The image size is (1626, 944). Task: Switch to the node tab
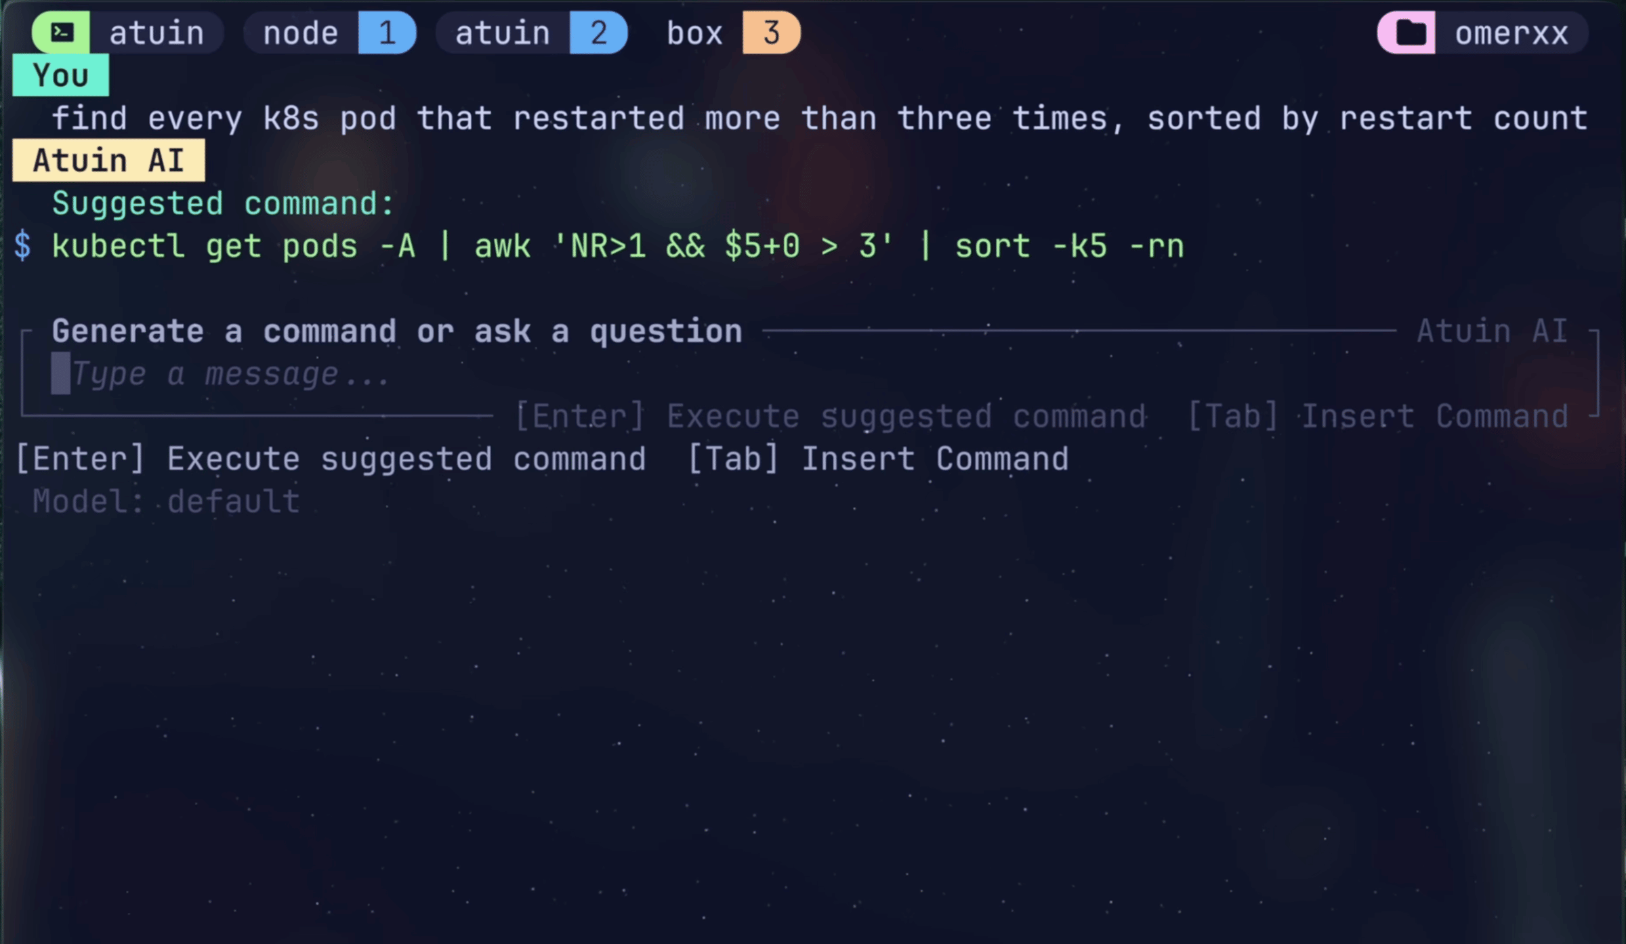coord(301,33)
